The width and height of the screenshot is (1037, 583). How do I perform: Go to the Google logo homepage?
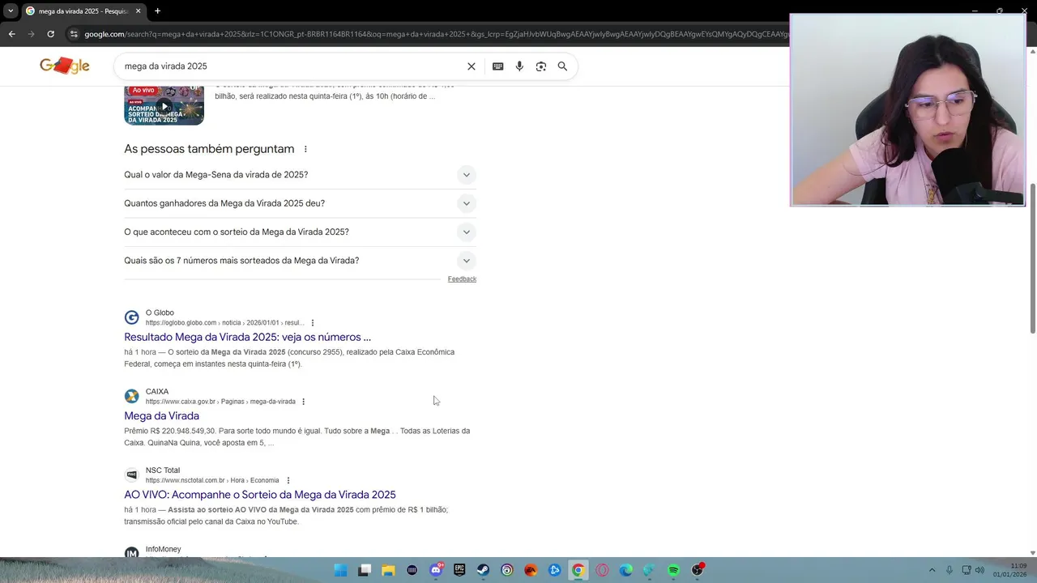(x=65, y=66)
